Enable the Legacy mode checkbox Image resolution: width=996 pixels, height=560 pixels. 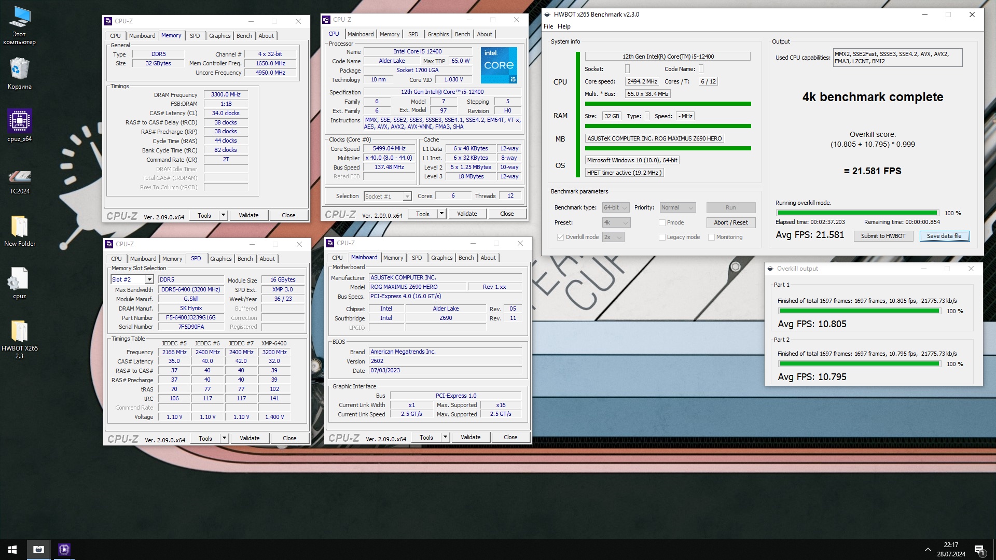(x=662, y=237)
